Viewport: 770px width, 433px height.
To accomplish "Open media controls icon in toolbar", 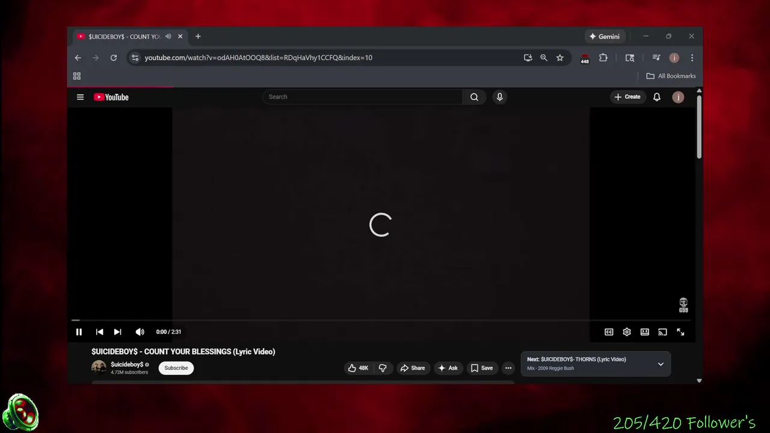I will pos(656,58).
